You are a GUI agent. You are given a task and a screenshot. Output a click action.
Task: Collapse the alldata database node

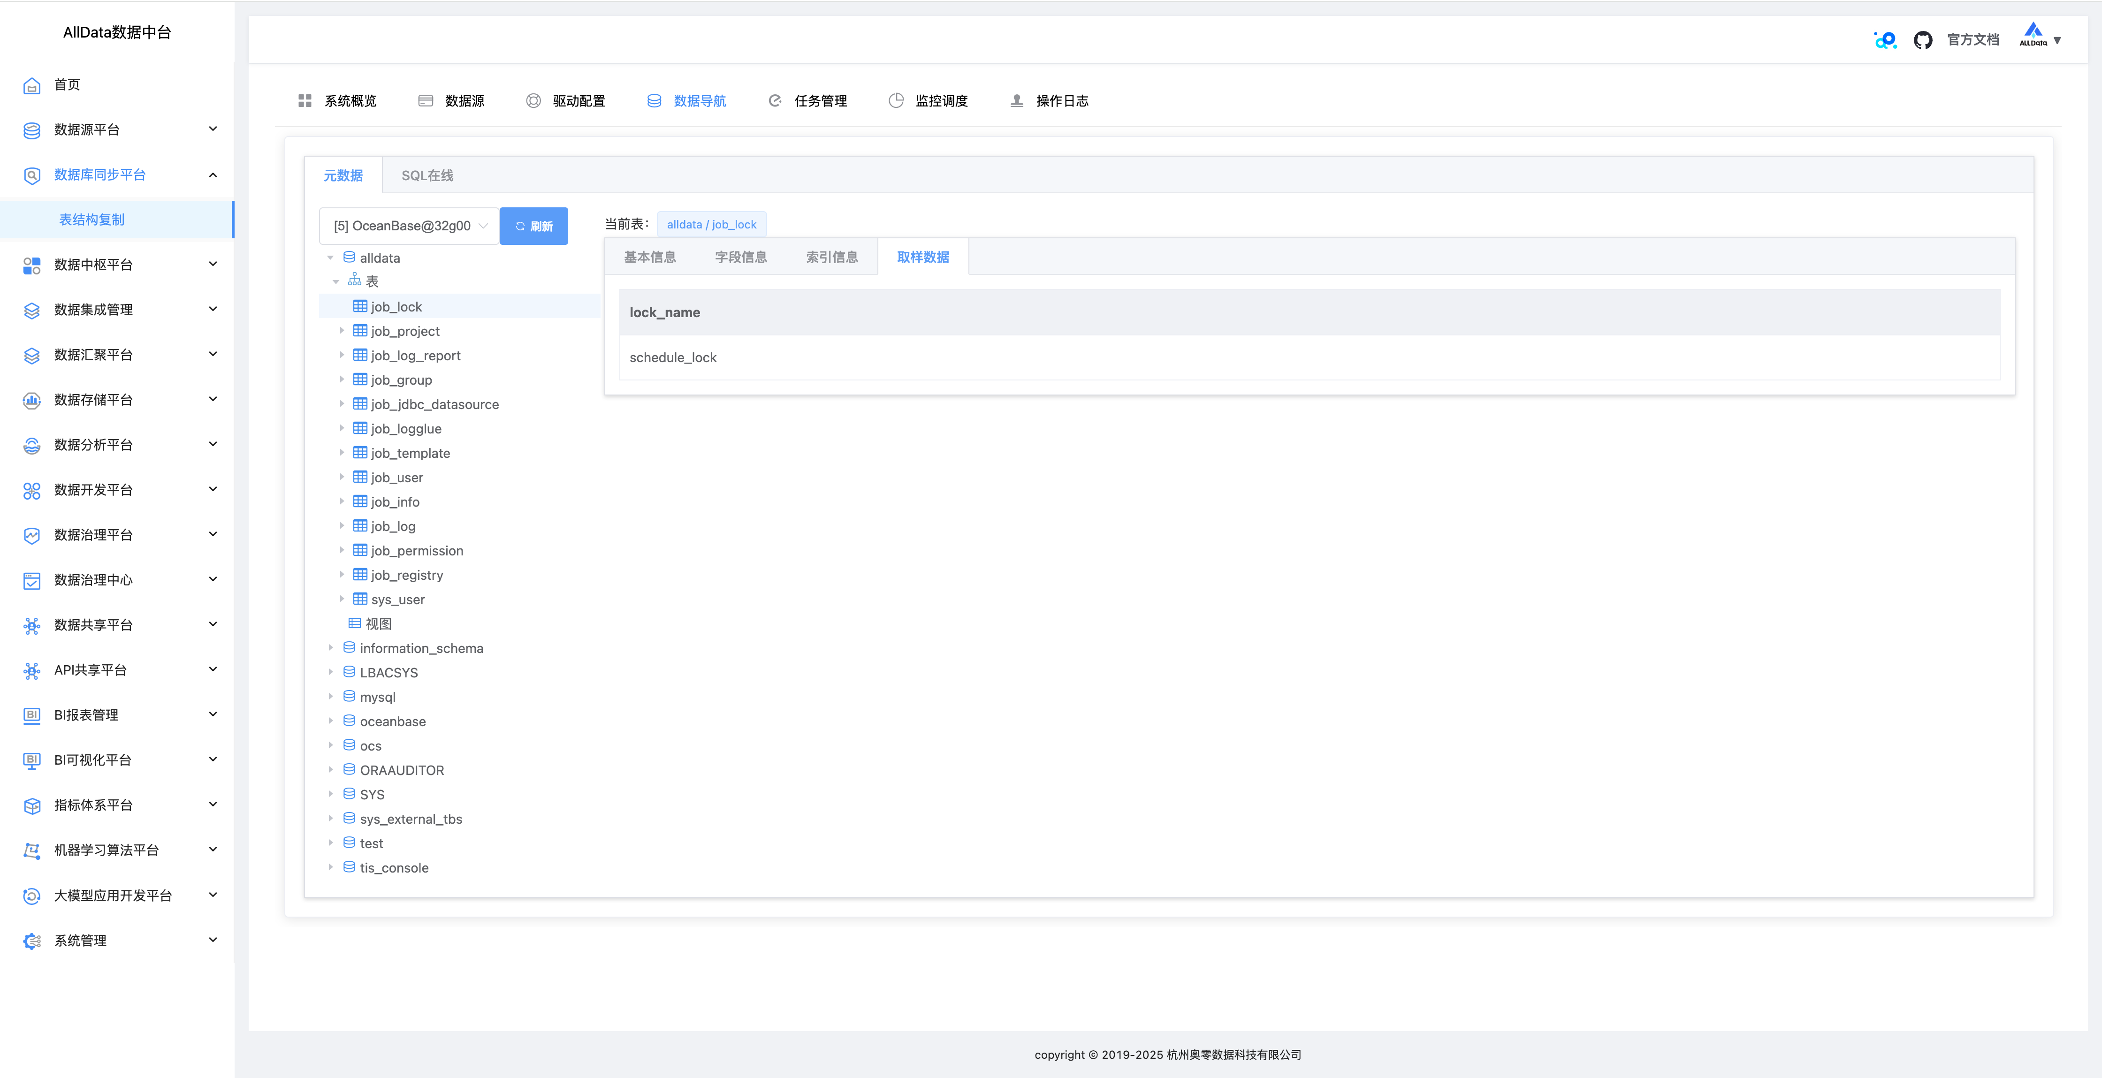point(330,258)
